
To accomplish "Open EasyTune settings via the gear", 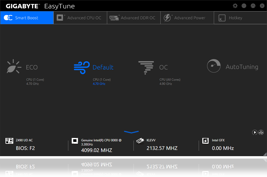I will click(x=235, y=6).
